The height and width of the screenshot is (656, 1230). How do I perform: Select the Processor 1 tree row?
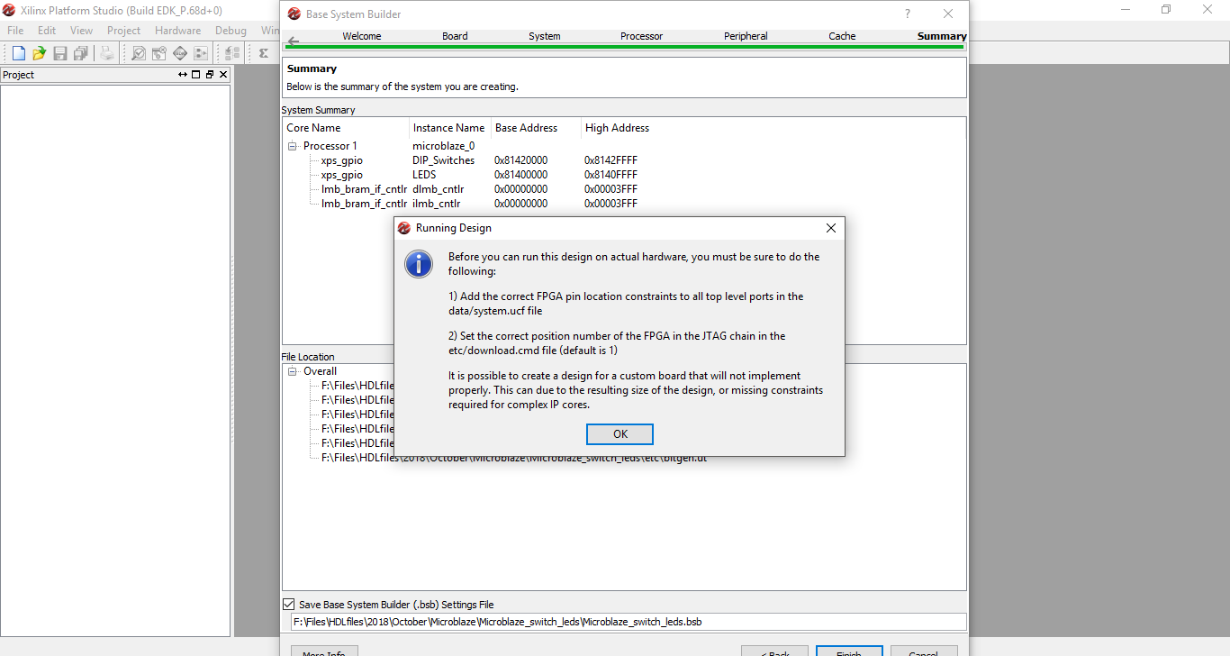(330, 146)
